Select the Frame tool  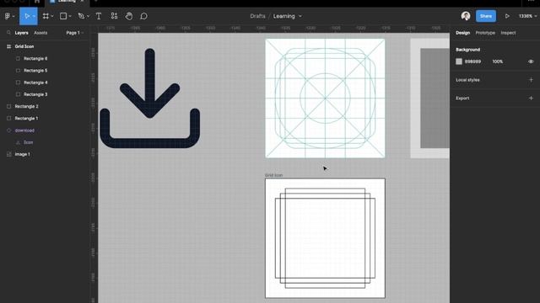46,16
